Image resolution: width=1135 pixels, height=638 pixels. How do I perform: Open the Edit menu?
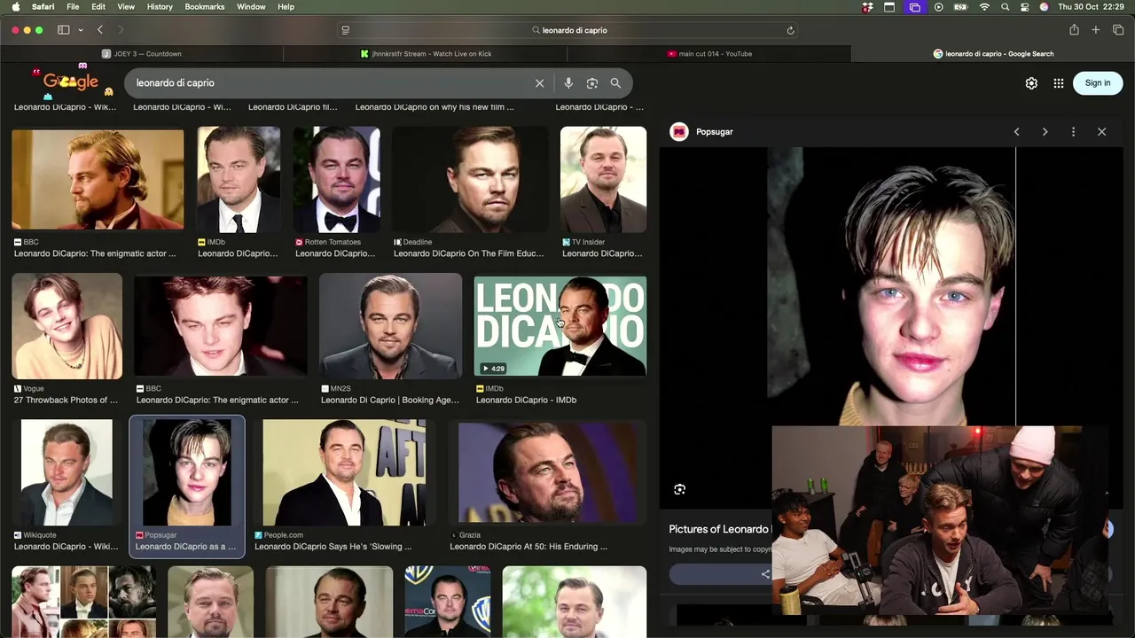[98, 7]
